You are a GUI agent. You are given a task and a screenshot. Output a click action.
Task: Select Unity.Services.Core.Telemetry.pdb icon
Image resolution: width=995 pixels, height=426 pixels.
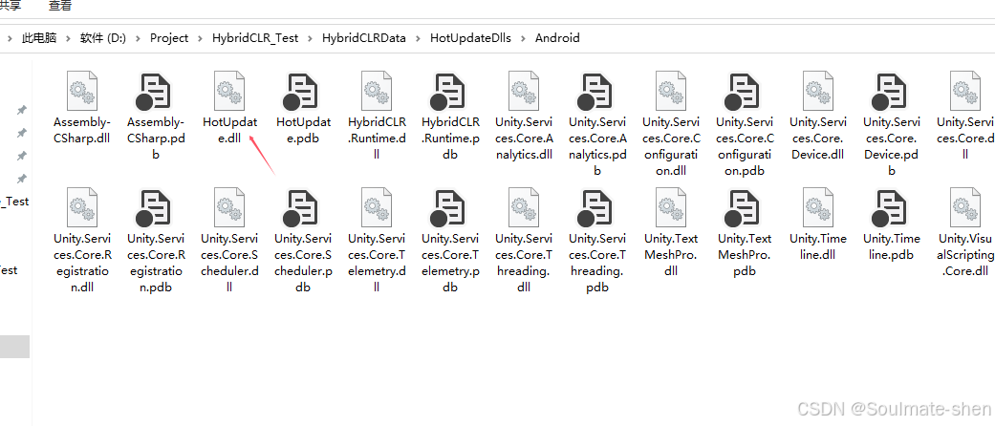[448, 209]
